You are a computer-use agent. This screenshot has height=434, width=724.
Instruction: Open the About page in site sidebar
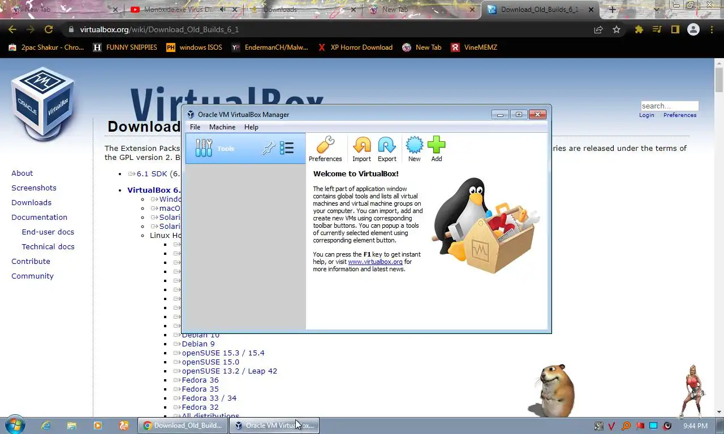coord(22,173)
